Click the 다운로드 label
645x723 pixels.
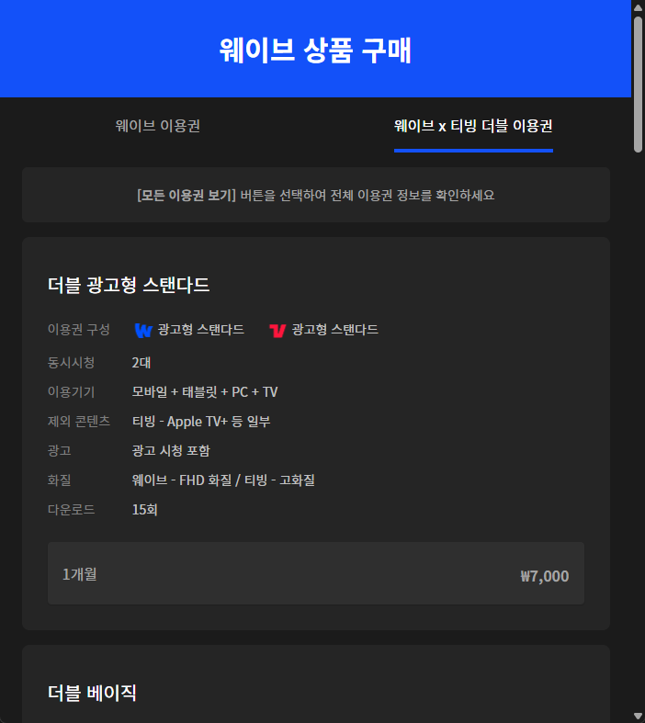click(71, 510)
